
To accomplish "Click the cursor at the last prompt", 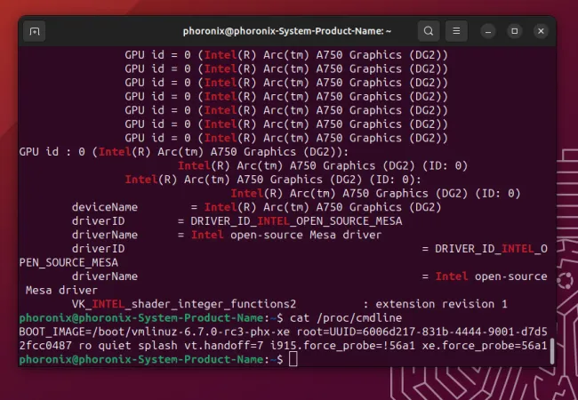I will (x=293, y=359).
